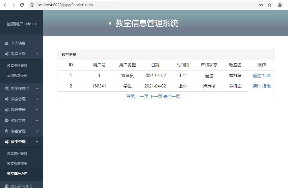
Task: Click the site info icon in address bar
Action: 32,5
